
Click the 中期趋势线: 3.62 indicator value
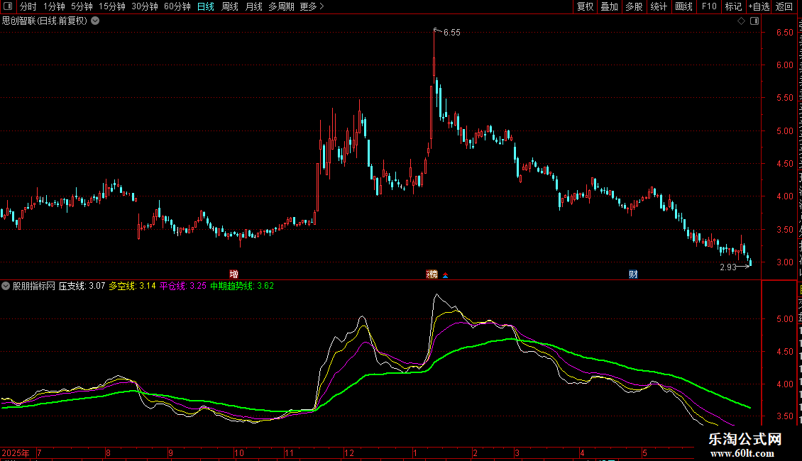242,287
